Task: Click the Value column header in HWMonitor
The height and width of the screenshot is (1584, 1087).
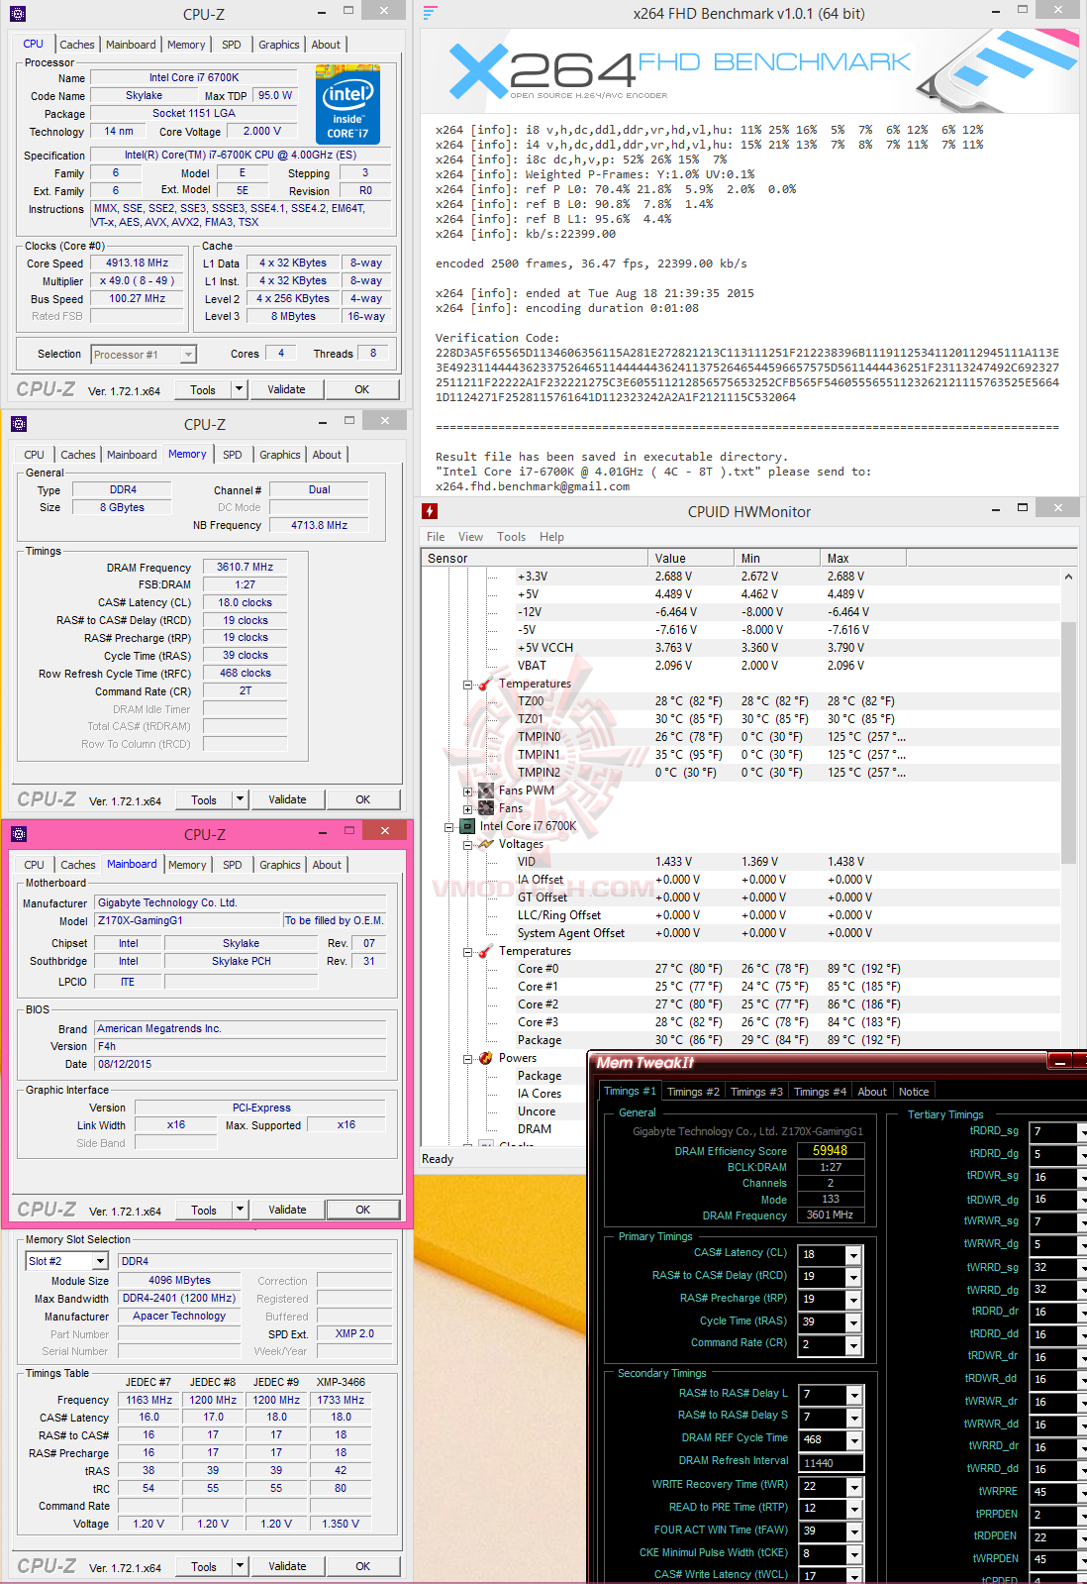Action: coord(691,559)
